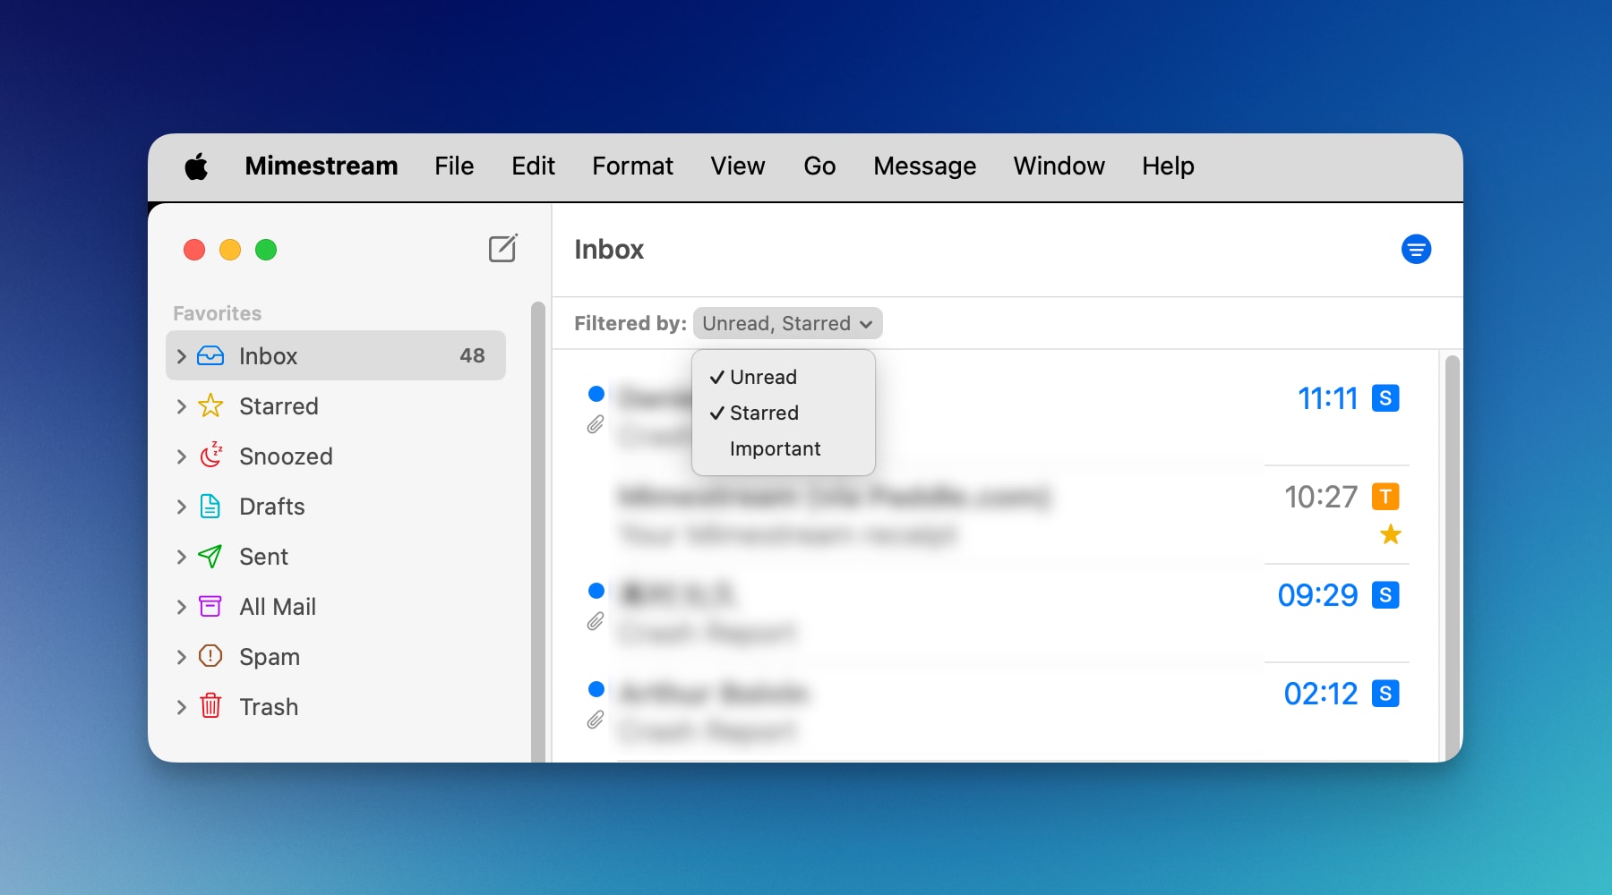The height and width of the screenshot is (895, 1612).
Task: Select the All Mail mailbox label
Action: (x=278, y=607)
